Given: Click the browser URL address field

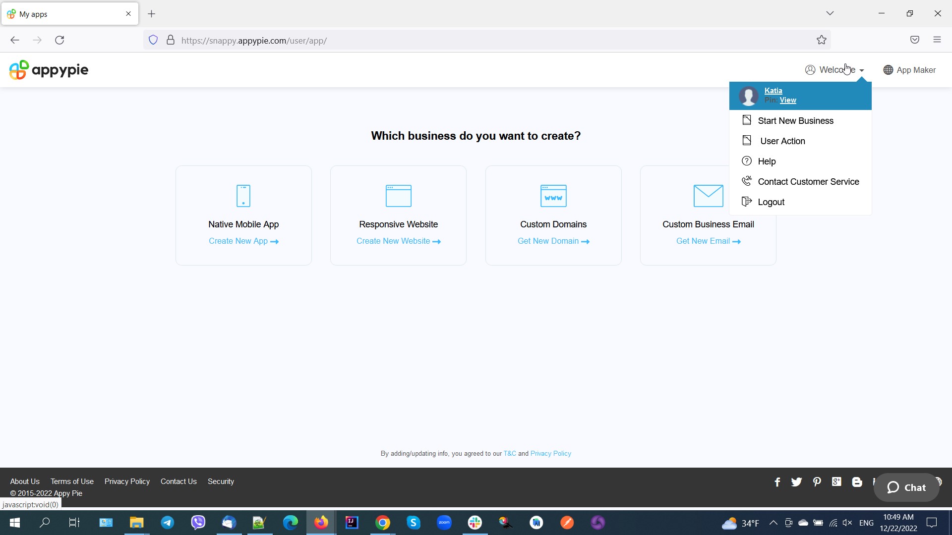Looking at the screenshot, I should (x=487, y=40).
